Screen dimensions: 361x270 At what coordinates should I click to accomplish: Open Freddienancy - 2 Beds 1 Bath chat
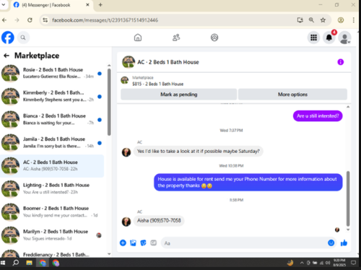click(x=52, y=253)
